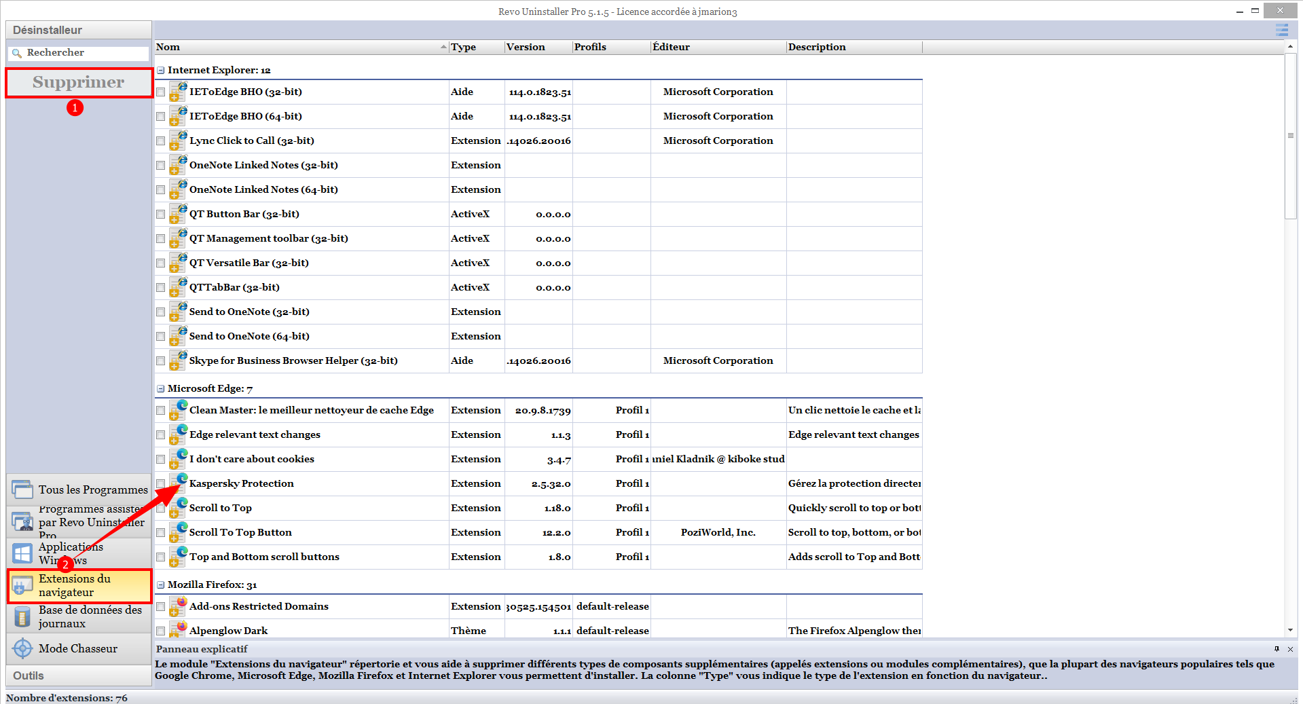Click the Applications Windows logo icon
Screen dimensions: 1303x704
coord(22,553)
